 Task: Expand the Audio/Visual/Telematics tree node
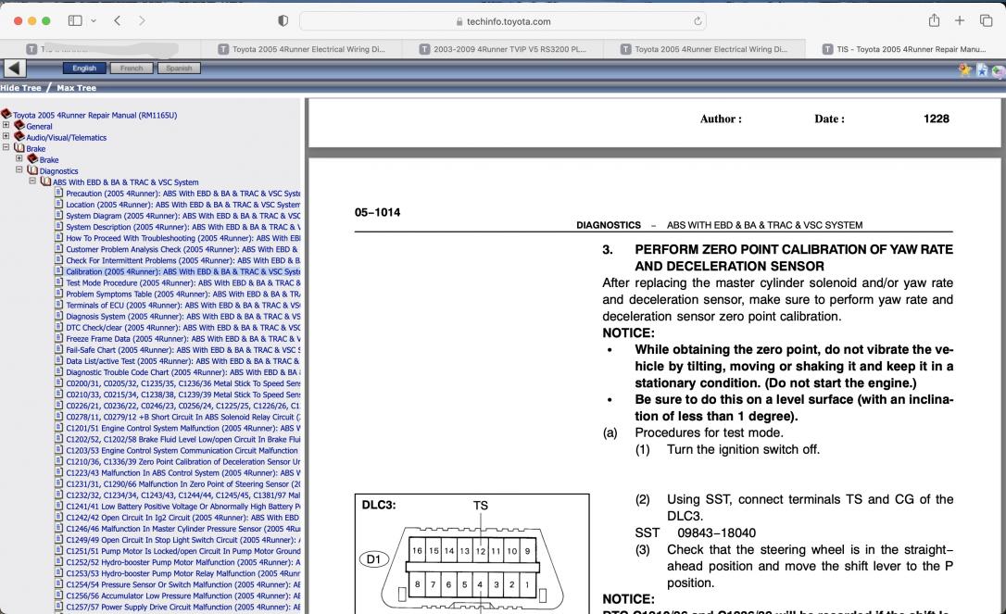pyautogui.click(x=6, y=136)
